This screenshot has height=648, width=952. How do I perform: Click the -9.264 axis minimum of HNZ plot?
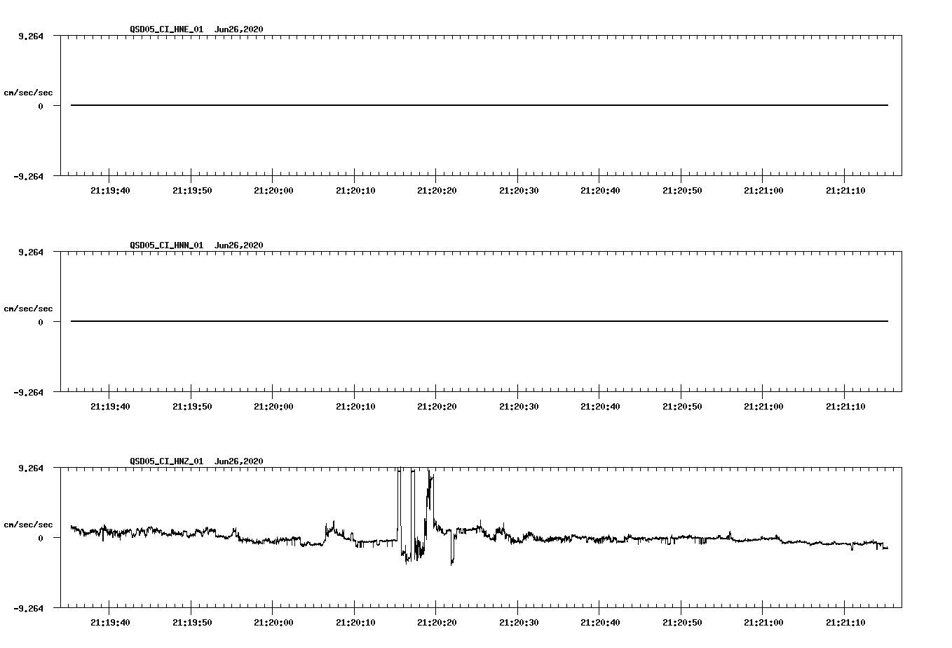pyautogui.click(x=28, y=608)
